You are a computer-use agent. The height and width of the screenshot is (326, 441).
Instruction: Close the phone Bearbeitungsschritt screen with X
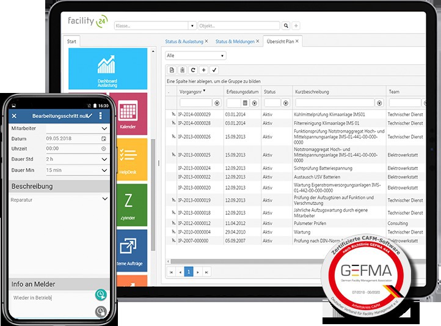[14, 116]
